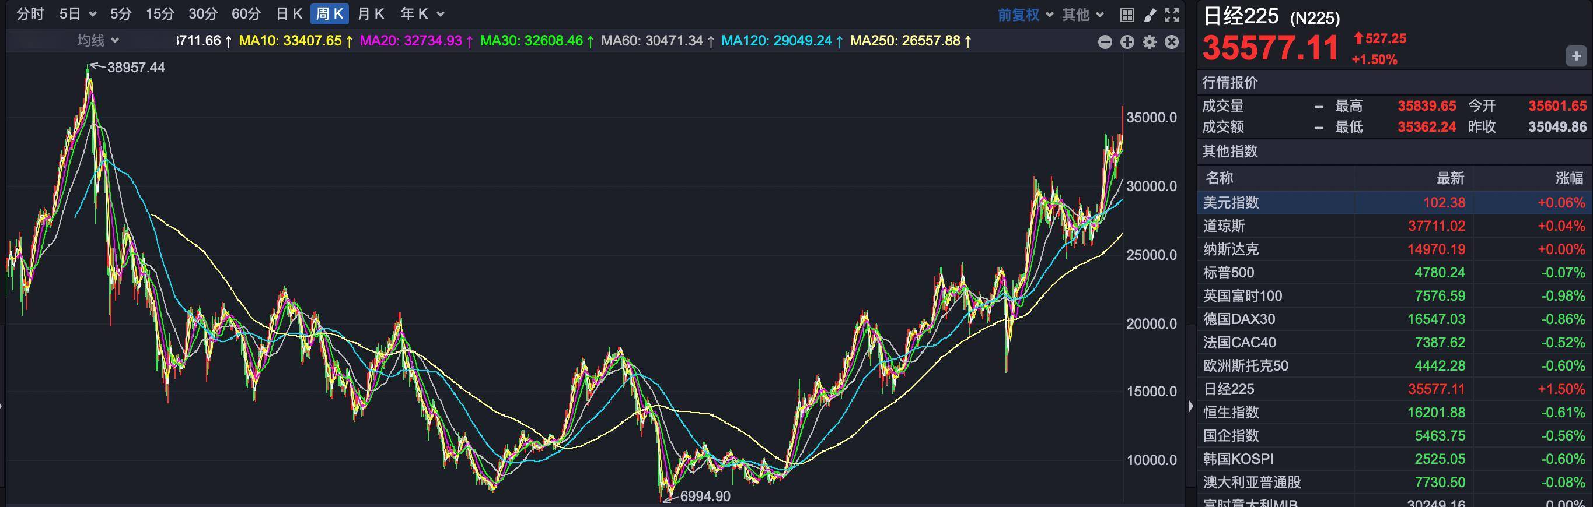Expand the 年K period dropdown
Viewport: 1593px width, 507px height.
[422, 14]
